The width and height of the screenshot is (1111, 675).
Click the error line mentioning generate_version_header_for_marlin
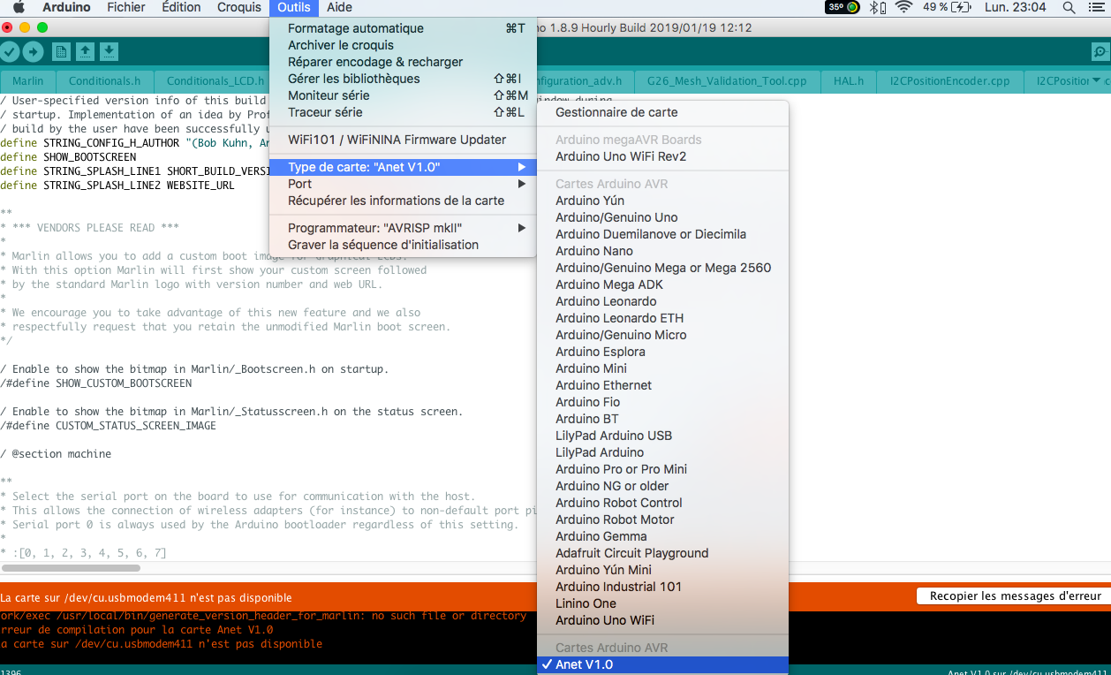coord(263,616)
